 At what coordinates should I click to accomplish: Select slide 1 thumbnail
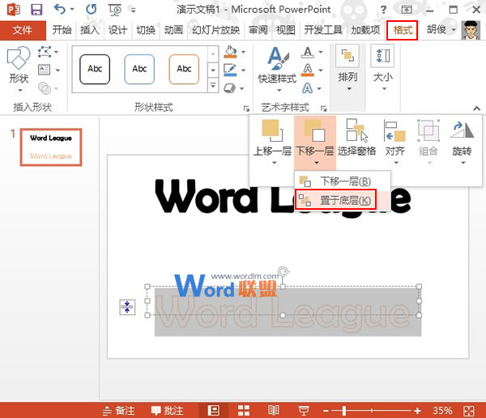51,147
